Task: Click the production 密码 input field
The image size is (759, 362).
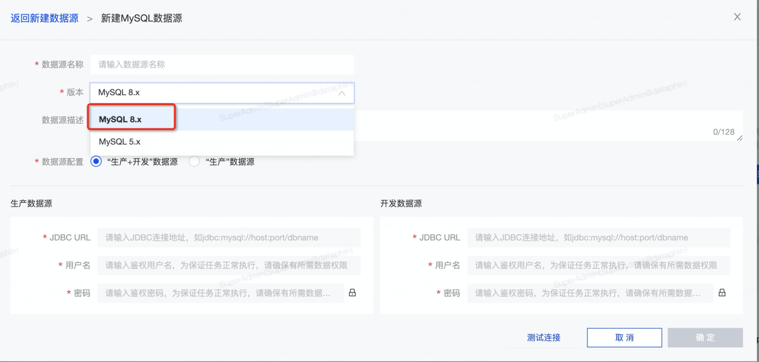Action: [221, 293]
